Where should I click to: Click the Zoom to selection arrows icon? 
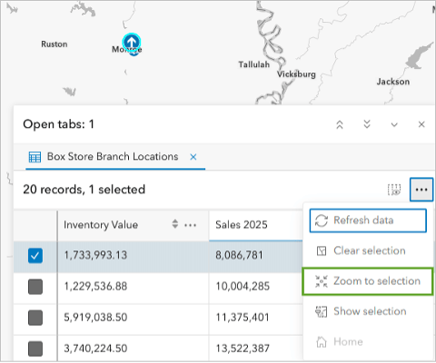click(x=322, y=281)
